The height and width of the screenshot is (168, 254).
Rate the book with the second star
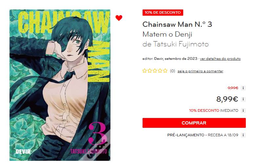pyautogui.click(x=150, y=71)
